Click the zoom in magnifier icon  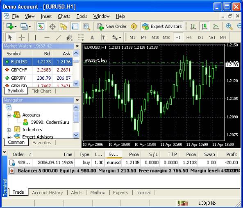(229, 27)
